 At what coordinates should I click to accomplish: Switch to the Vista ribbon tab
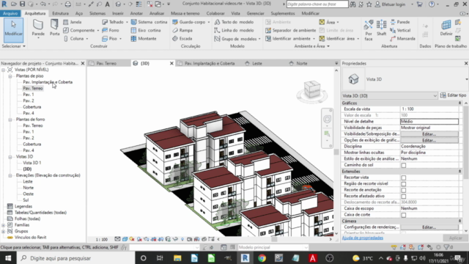tap(235, 13)
